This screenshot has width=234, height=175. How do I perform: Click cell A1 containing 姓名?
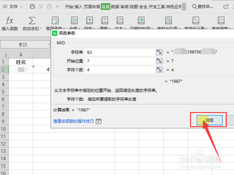point(21,62)
